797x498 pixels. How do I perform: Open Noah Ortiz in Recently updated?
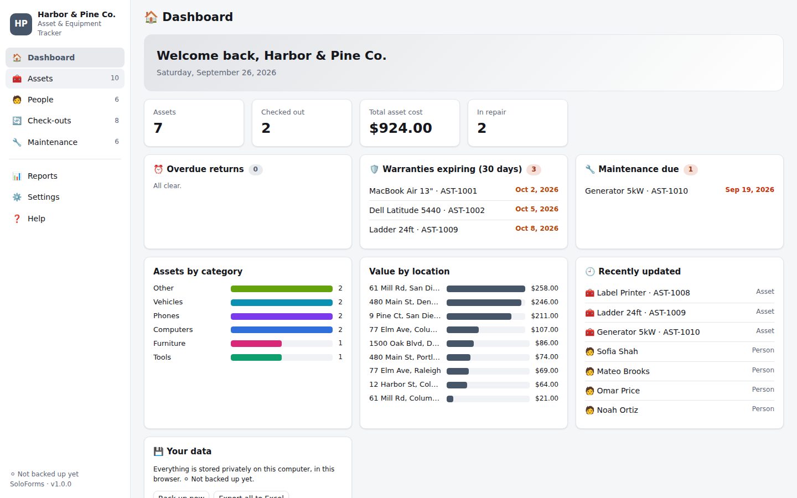[x=680, y=410]
